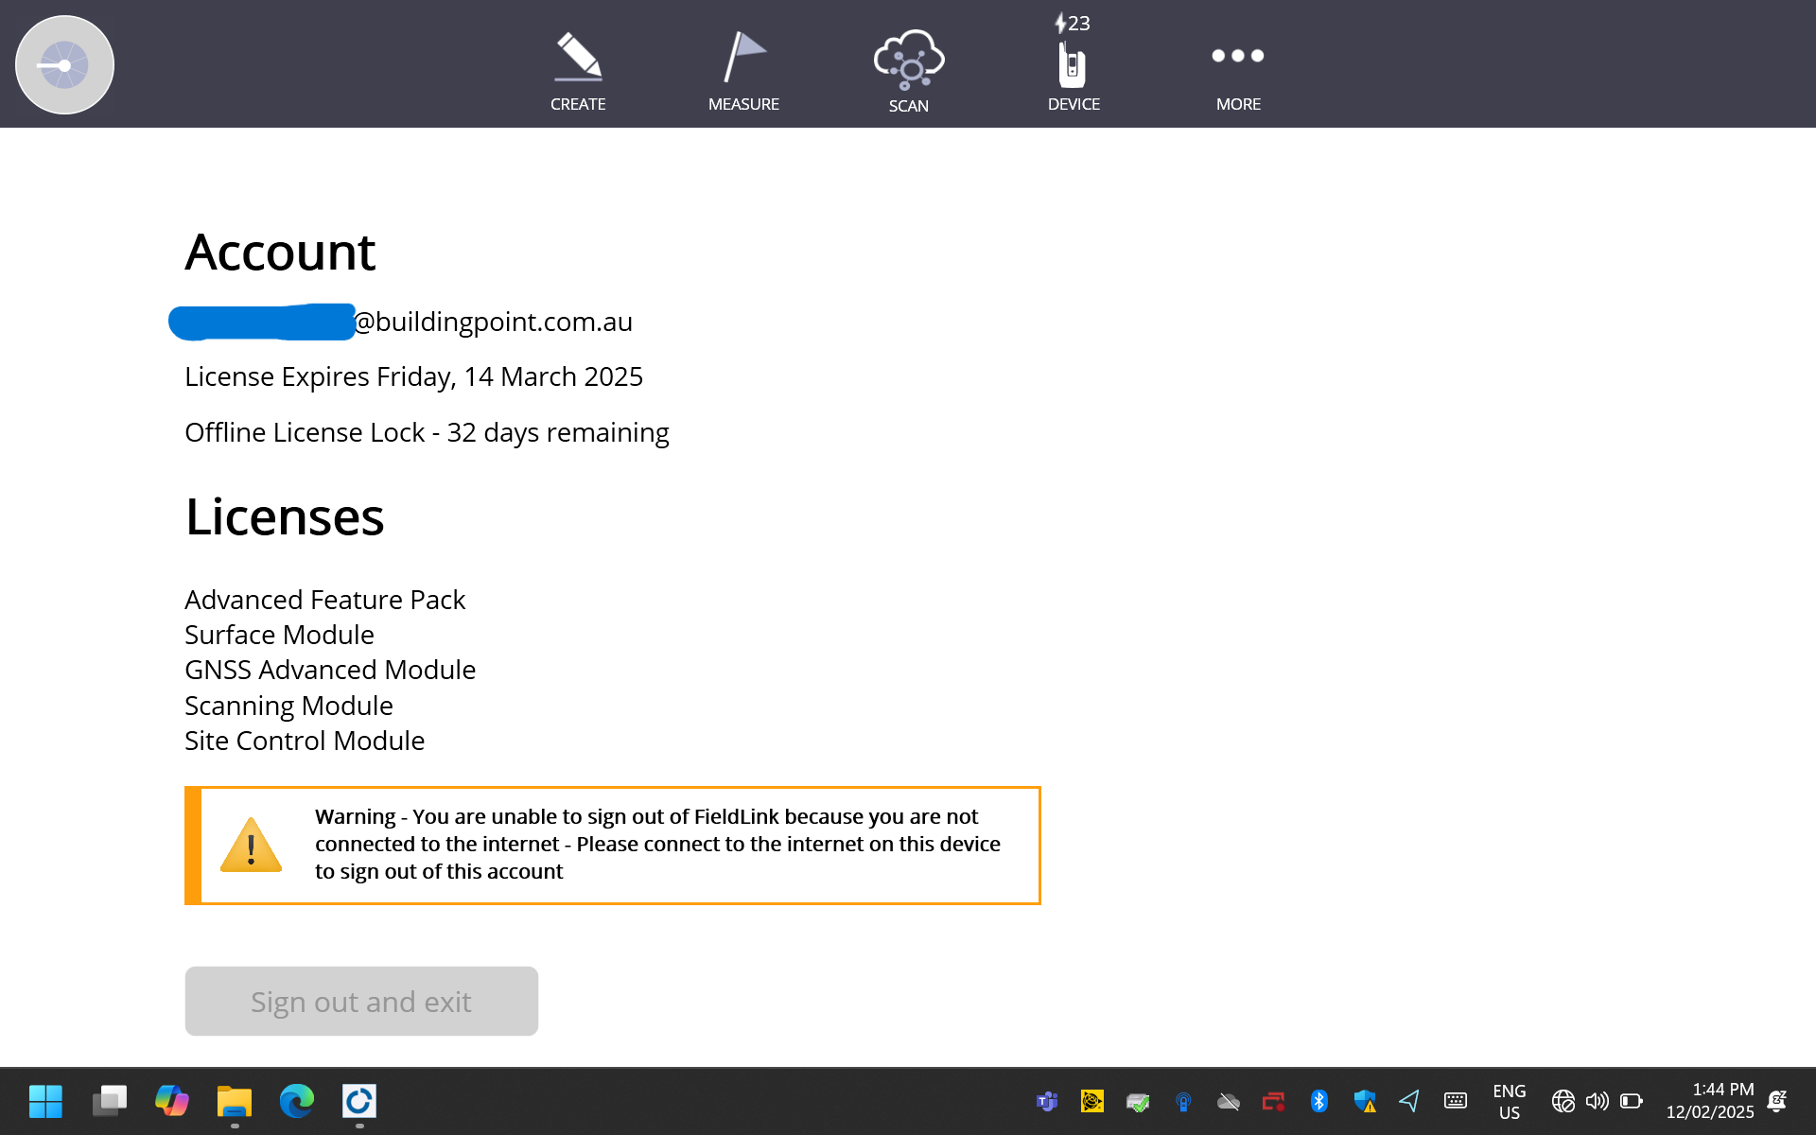Open the Bluetooth tray icon

[x=1318, y=1101]
